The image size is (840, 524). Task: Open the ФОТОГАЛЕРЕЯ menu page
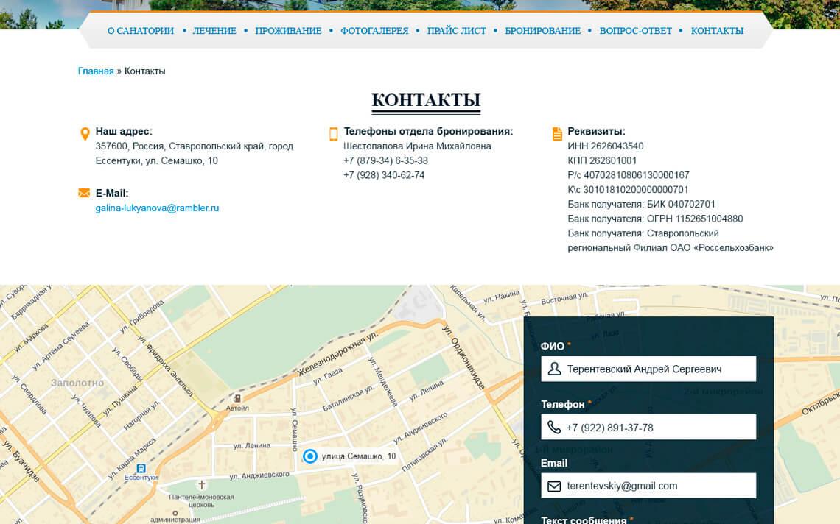[x=374, y=31]
